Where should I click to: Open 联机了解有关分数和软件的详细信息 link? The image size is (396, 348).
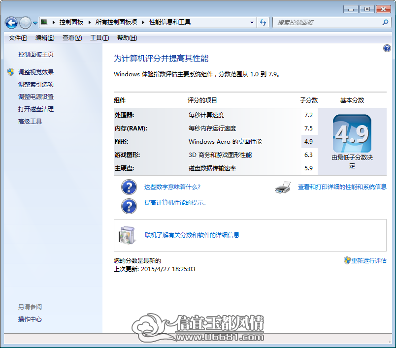point(192,235)
